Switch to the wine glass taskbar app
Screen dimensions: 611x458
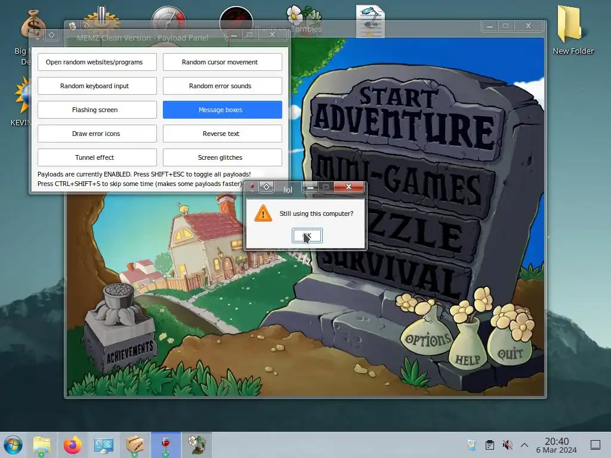point(166,445)
